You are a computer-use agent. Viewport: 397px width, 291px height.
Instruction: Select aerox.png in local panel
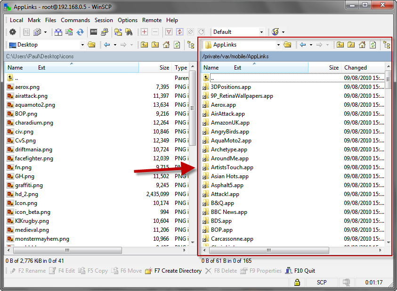click(x=27, y=87)
